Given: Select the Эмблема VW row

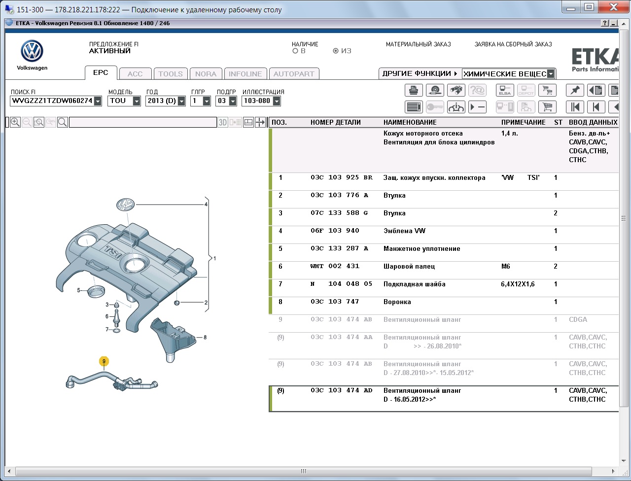Looking at the screenshot, I should pos(444,235).
